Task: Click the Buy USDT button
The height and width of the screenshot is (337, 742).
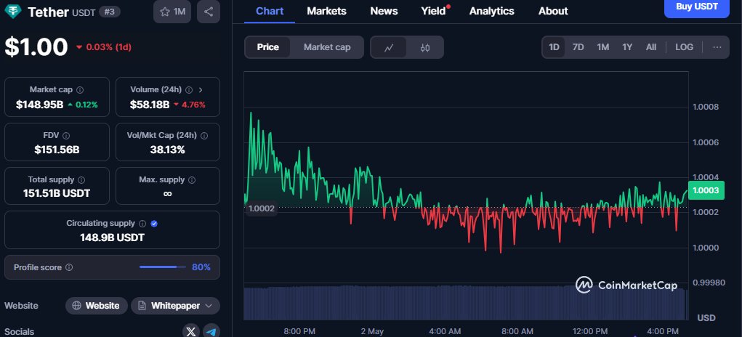Action: (x=696, y=7)
